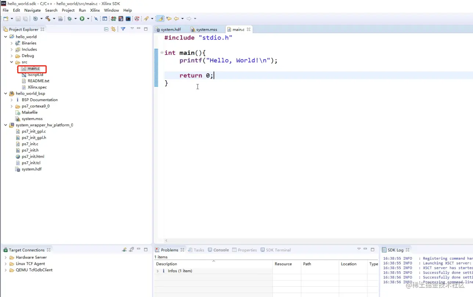Screen dimensions: 473x297
Task: Sort Problems by Resource column header
Action: click(x=287, y=264)
